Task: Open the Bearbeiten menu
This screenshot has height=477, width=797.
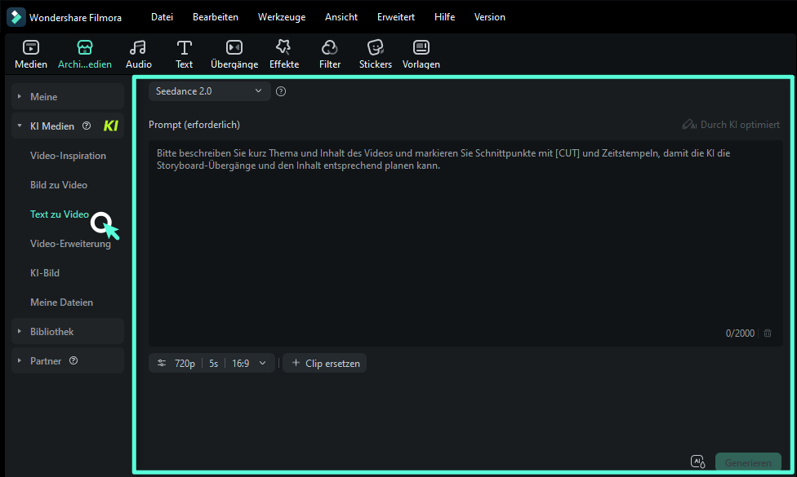Action: tap(216, 17)
